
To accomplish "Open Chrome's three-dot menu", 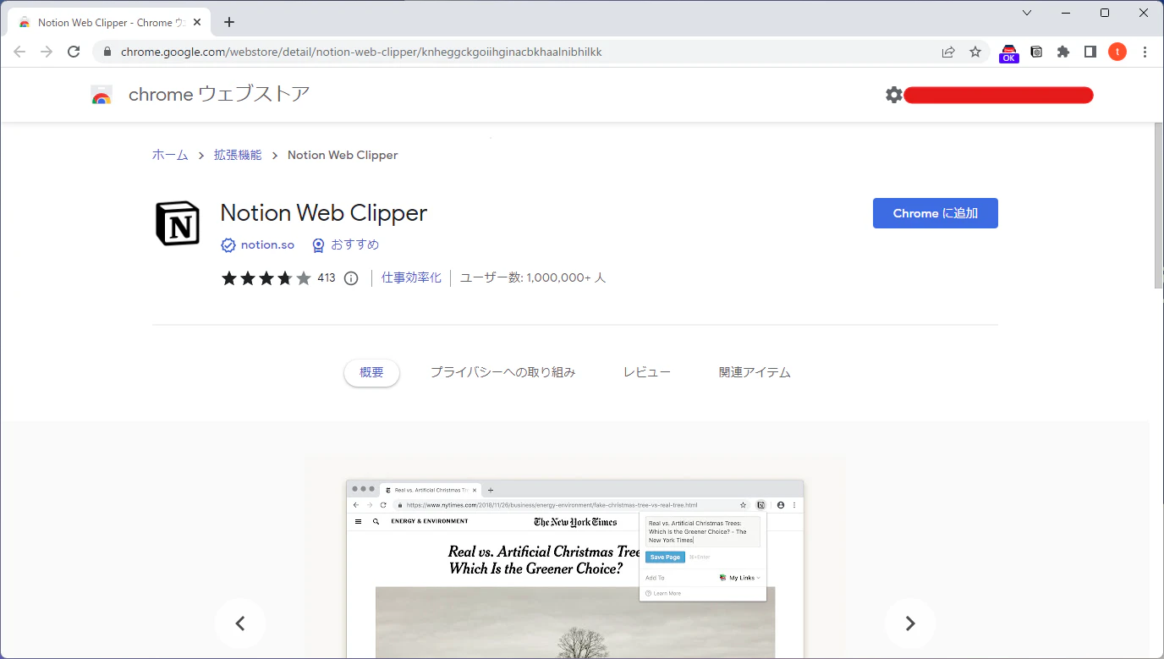I will 1145,52.
